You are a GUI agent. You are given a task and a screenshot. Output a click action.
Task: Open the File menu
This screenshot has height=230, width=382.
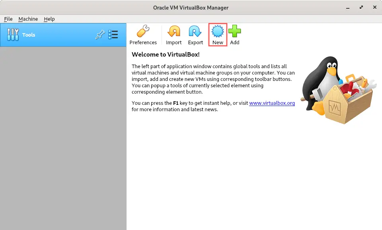click(x=8, y=19)
